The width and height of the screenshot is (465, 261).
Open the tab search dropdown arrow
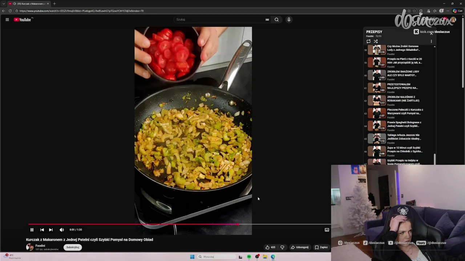coord(4,4)
